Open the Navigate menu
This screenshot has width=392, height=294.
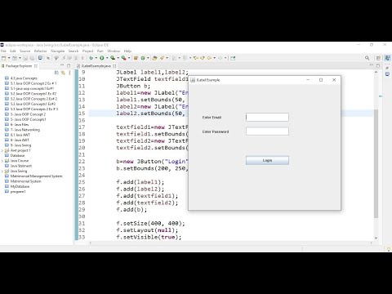[x=58, y=51]
